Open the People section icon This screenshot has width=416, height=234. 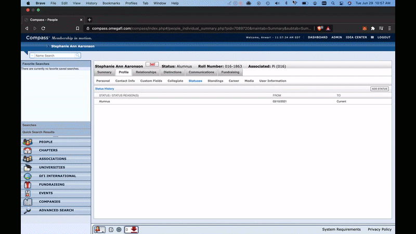[x=28, y=142]
